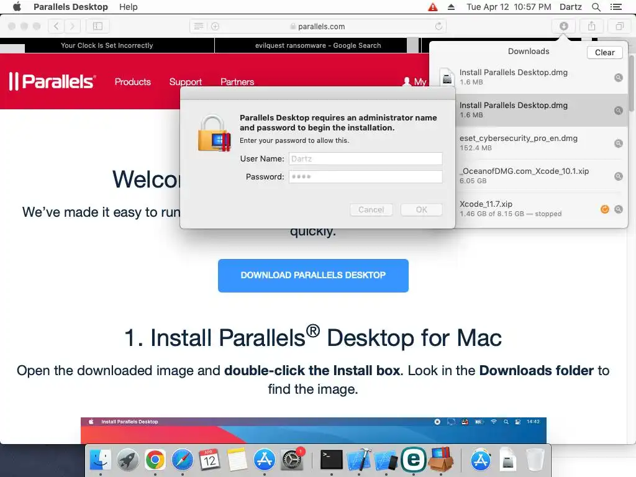Viewport: 636px width, 477px height.
Task: Reveal OceanofDMG Xcode_10.1.xip in Finder
Action: (618, 176)
